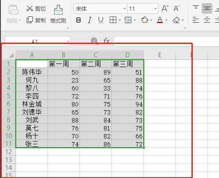
Task: Select column E header
Action: coord(160,55)
